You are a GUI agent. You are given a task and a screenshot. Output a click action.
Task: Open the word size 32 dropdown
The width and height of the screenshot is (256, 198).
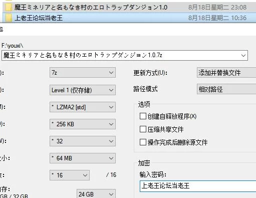coord(83,141)
